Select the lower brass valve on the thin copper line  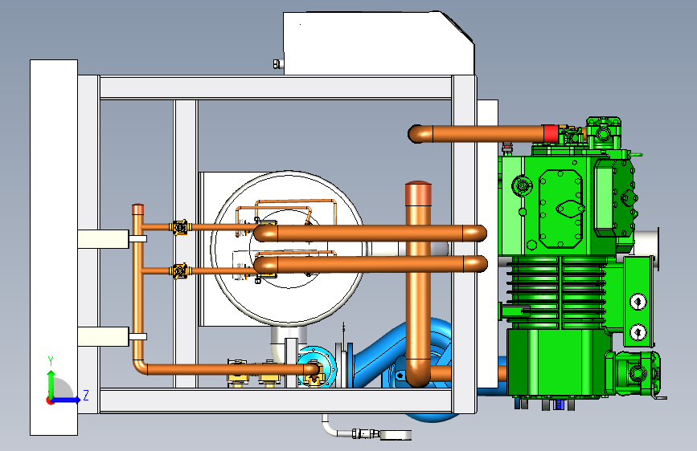point(180,270)
